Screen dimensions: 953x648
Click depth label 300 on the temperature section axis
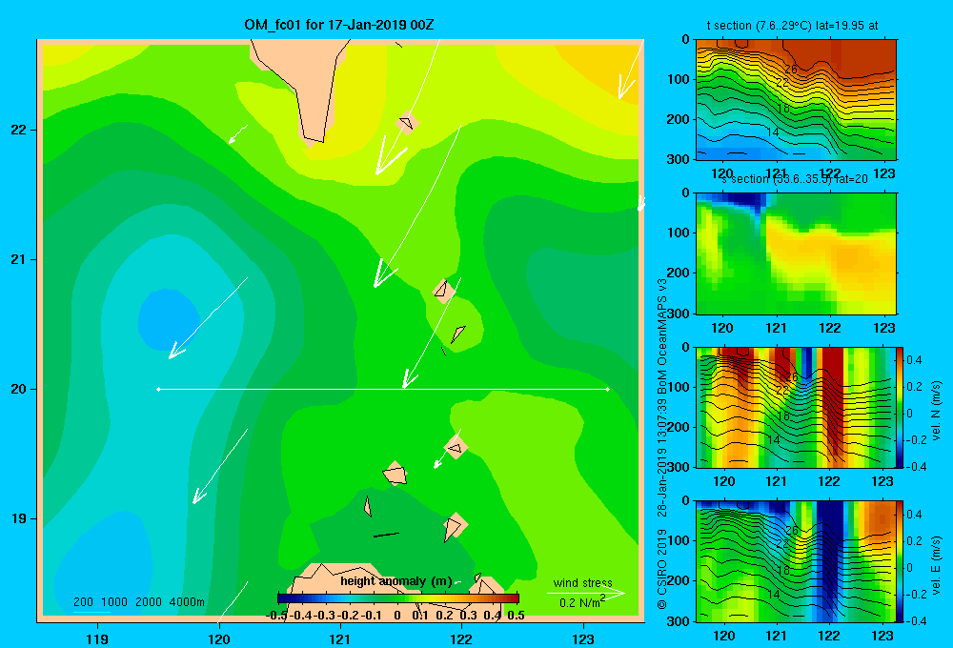pos(679,159)
